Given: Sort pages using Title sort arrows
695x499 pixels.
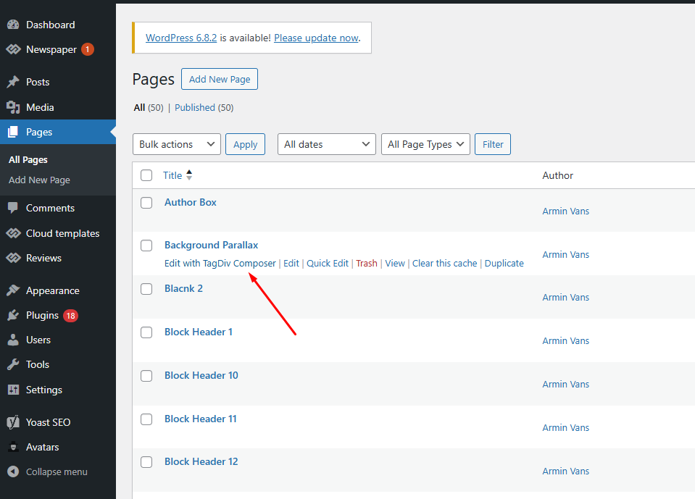Looking at the screenshot, I should pos(189,175).
